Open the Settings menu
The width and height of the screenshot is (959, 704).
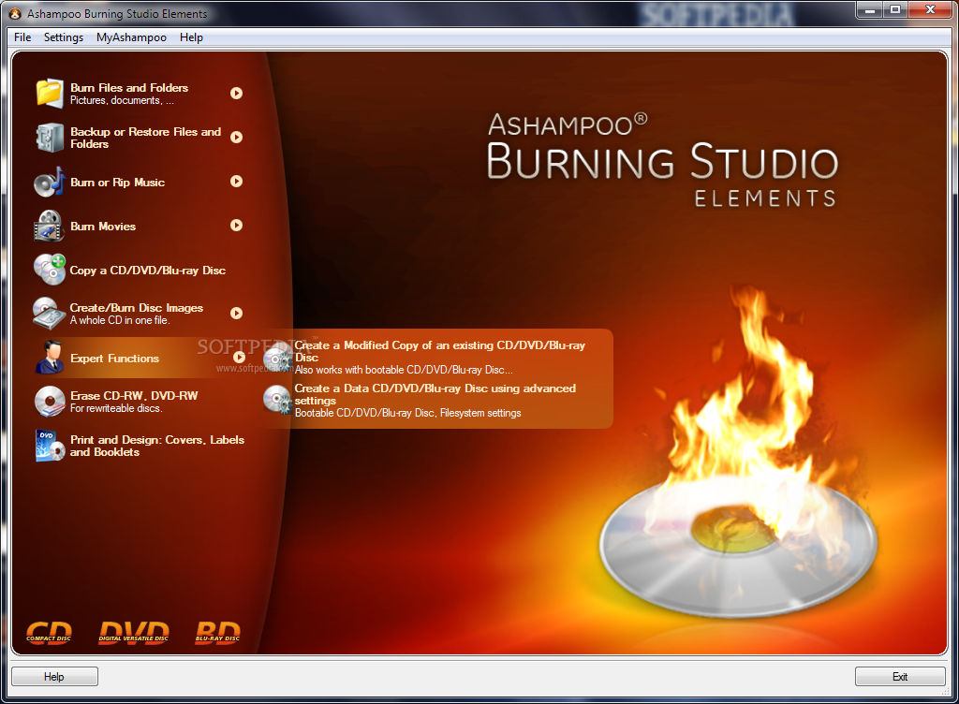tap(64, 37)
